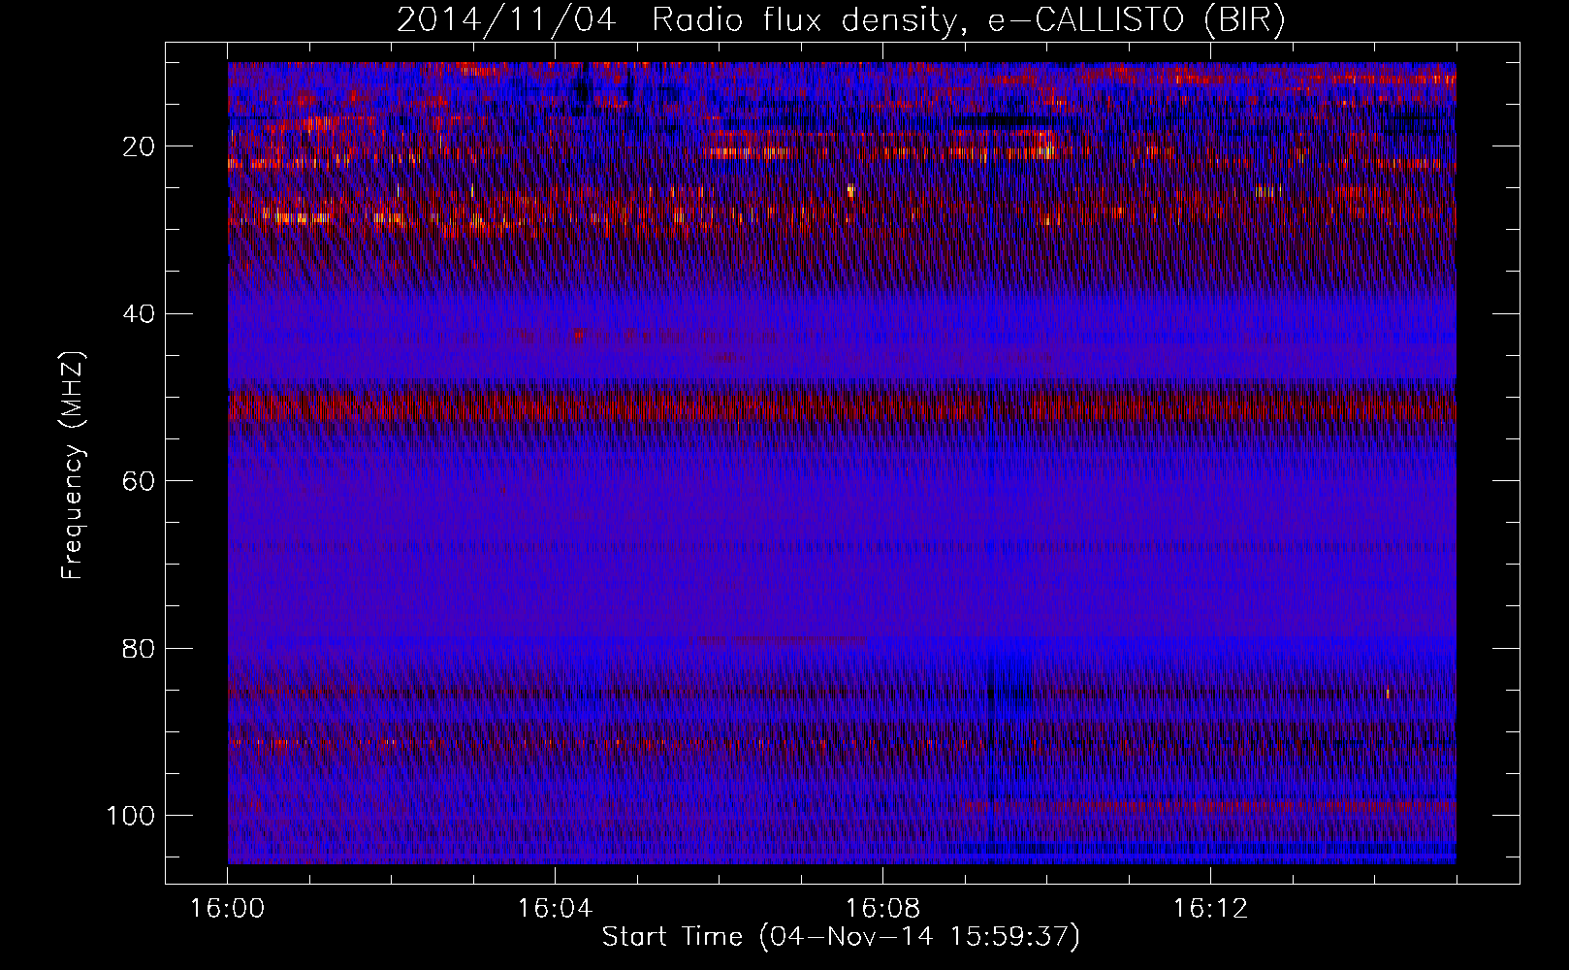Viewport: 1569px width, 970px height.
Task: Click the '16:12' time tick label
Action: tap(1210, 909)
